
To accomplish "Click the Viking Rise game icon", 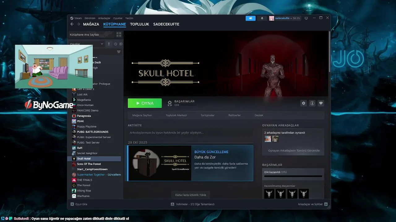I will [x=74, y=191].
